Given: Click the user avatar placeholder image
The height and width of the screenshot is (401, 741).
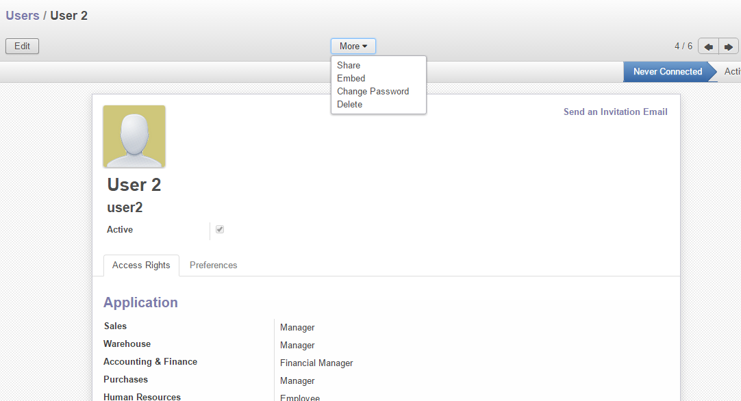Looking at the screenshot, I should pos(134,136).
